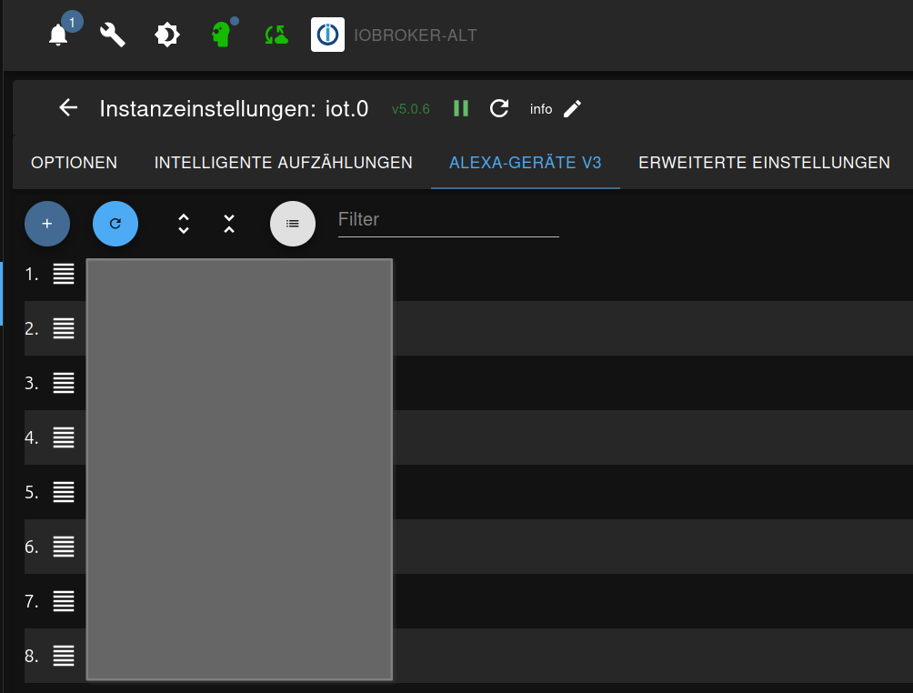Screen dimensions: 913x693
Task: Click the v5.0.6 version label
Action: click(410, 109)
